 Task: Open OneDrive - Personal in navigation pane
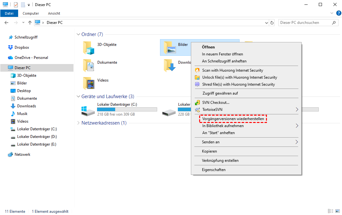[31, 58]
